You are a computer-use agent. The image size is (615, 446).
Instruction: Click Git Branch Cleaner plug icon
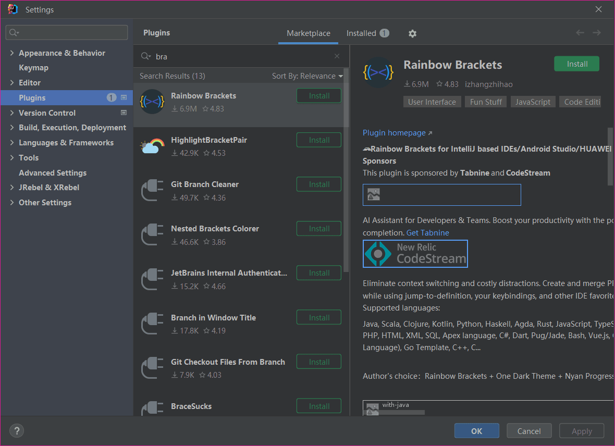152,190
